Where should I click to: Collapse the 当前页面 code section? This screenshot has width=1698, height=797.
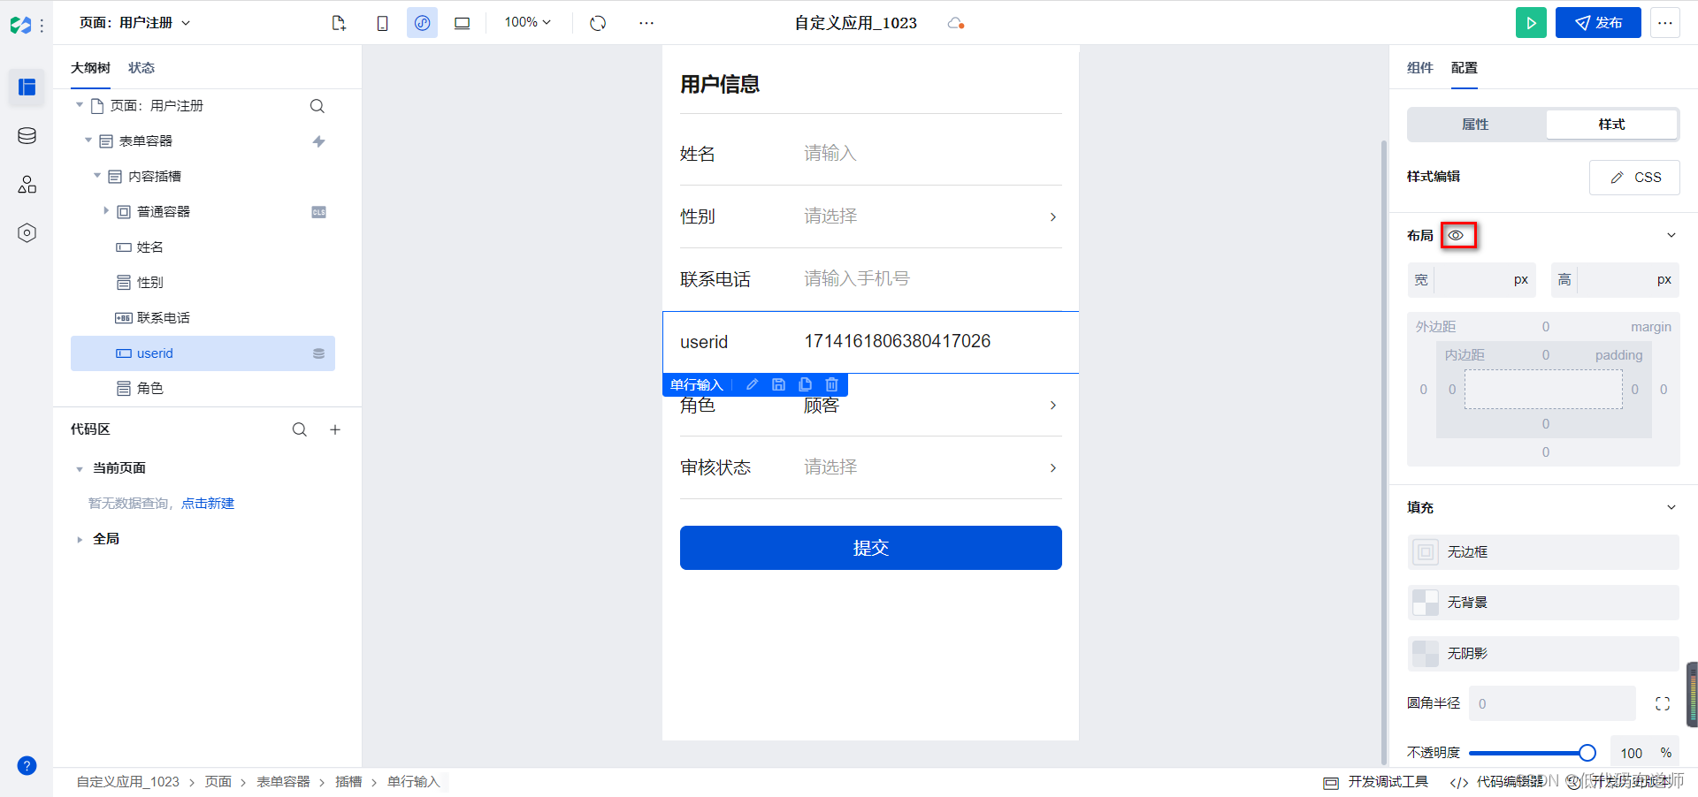tap(80, 469)
